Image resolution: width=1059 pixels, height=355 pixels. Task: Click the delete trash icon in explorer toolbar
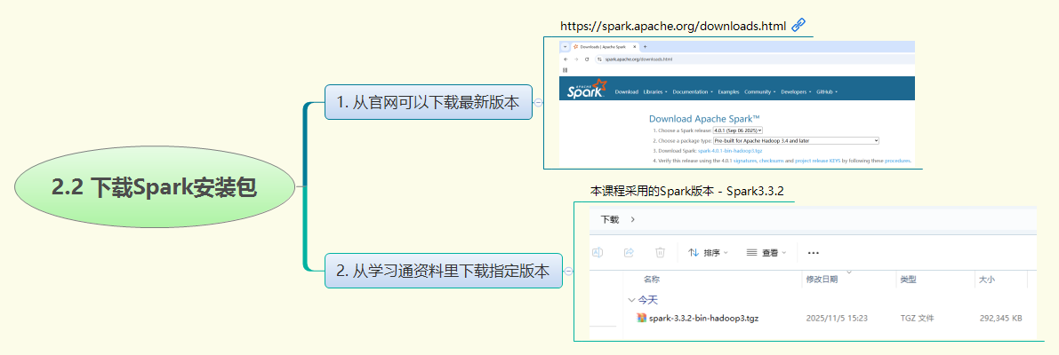(660, 253)
